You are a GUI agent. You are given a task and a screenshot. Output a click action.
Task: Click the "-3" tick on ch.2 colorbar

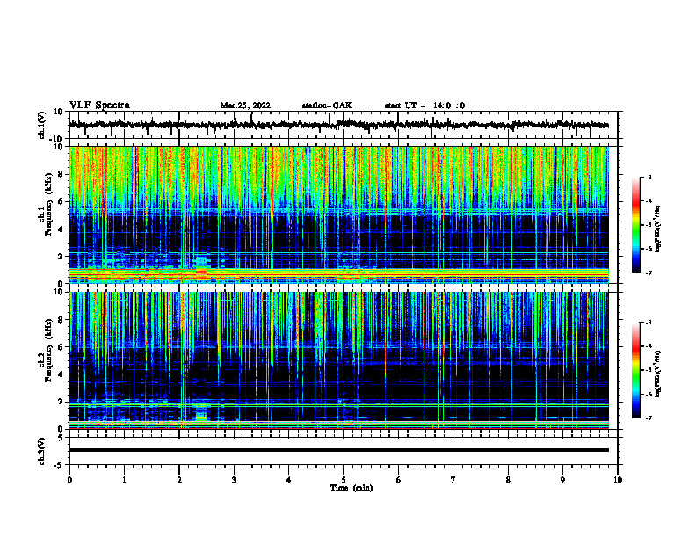(x=648, y=323)
